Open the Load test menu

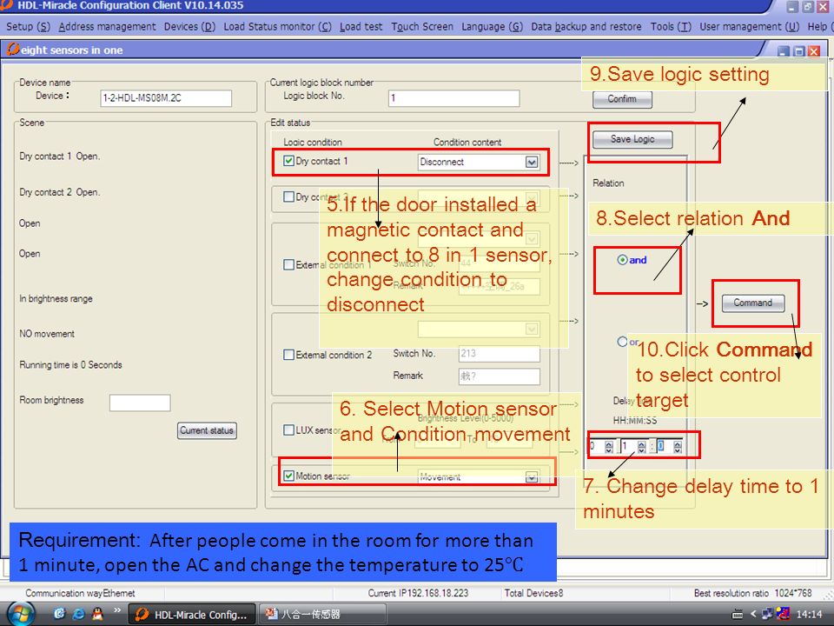[x=361, y=27]
